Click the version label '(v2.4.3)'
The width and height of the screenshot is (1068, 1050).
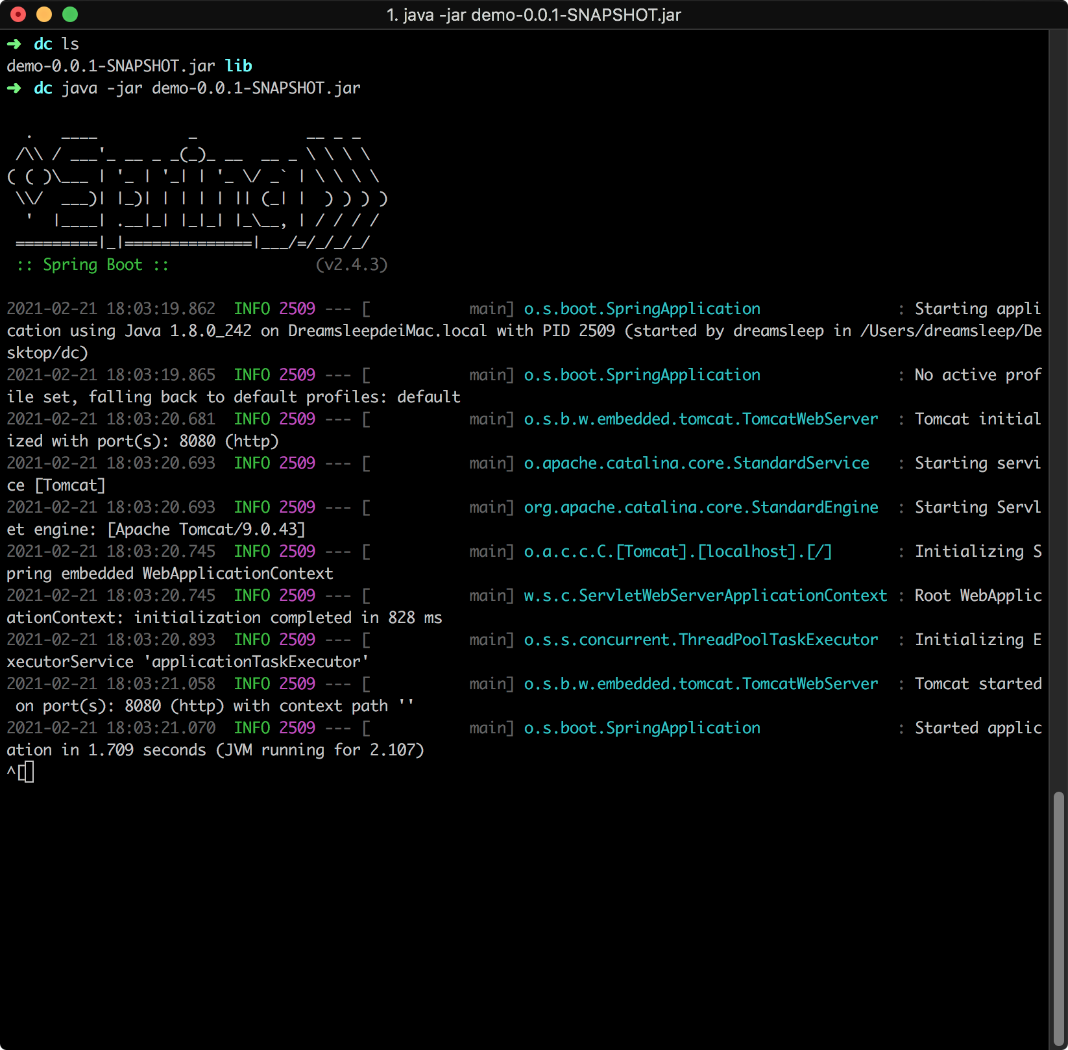(x=352, y=265)
